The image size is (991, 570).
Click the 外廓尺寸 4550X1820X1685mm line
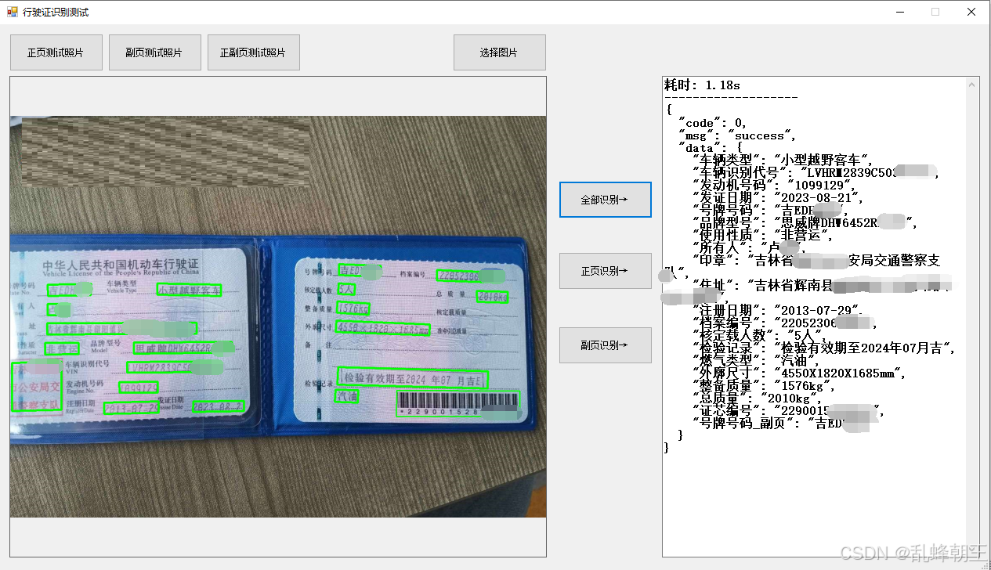coord(801,373)
